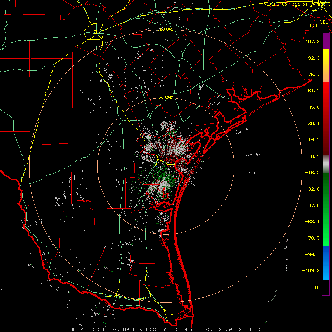This screenshot has height=332, width=332.
Task: Click the green segment of the velocity color bar
Action: pyautogui.click(x=326, y=210)
